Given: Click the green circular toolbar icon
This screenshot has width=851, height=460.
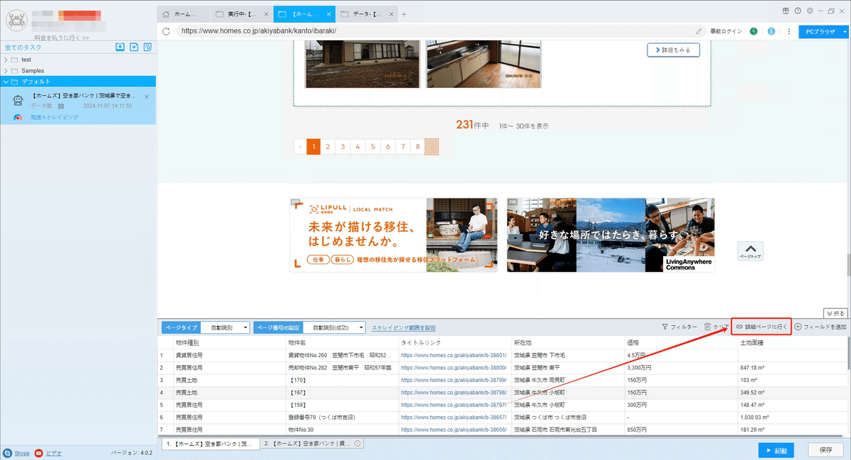Looking at the screenshot, I should (753, 31).
